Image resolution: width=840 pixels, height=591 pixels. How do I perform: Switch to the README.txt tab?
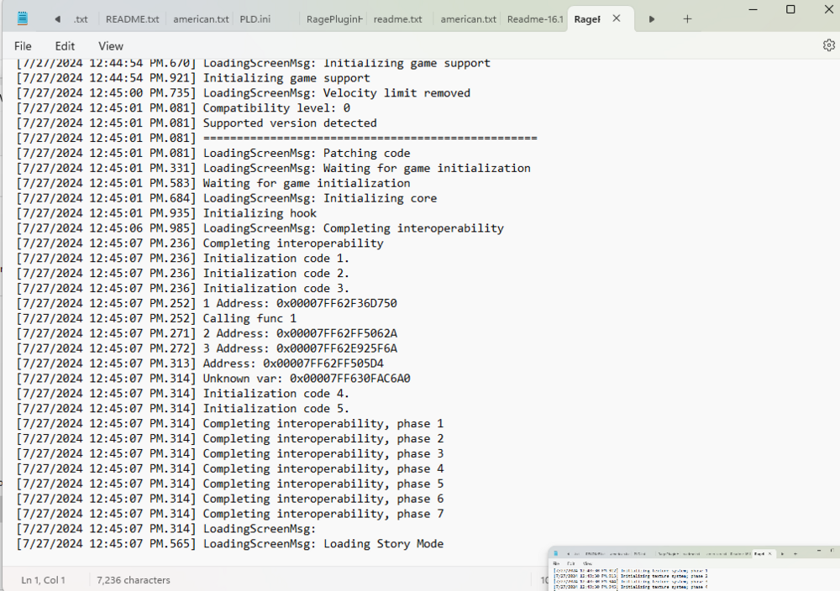(133, 19)
